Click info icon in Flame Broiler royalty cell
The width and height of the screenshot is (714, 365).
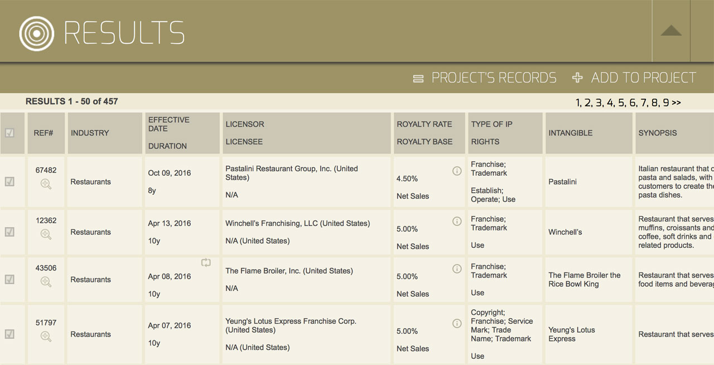(457, 268)
